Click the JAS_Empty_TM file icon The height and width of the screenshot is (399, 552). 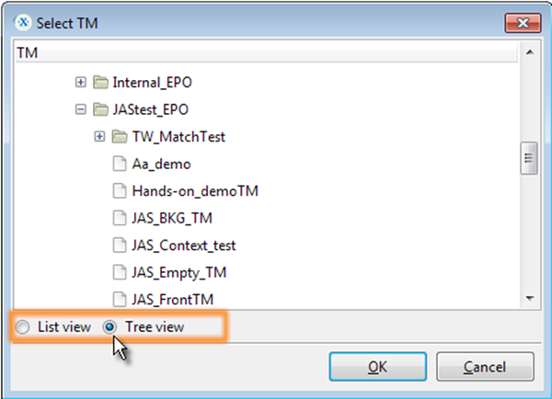coord(120,272)
